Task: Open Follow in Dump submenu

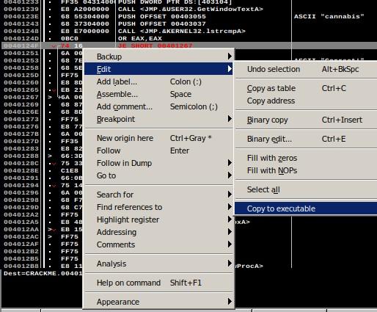Action: (158, 163)
